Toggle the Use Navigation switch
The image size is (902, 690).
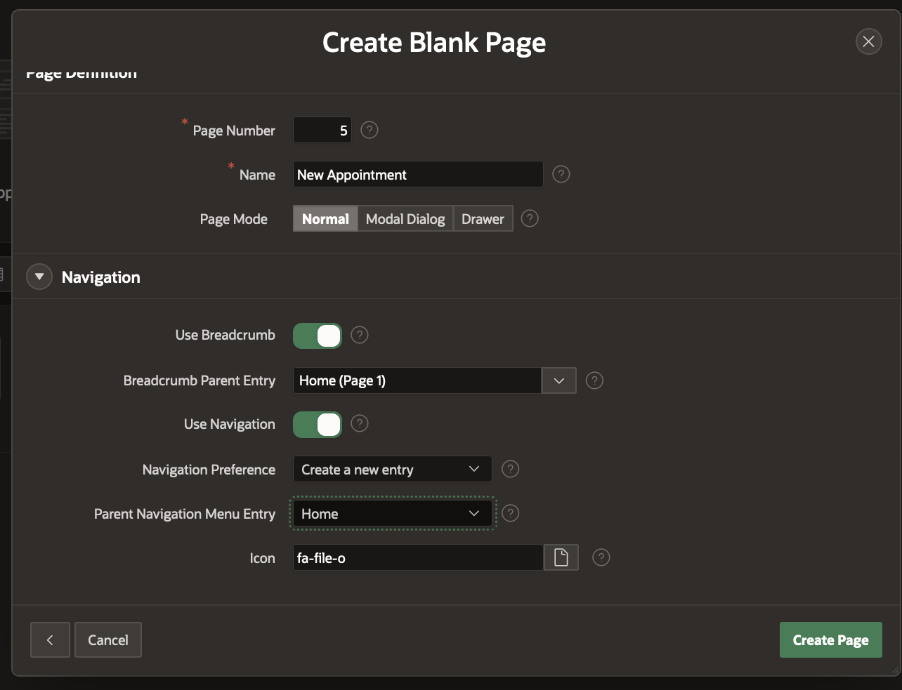pyautogui.click(x=318, y=424)
